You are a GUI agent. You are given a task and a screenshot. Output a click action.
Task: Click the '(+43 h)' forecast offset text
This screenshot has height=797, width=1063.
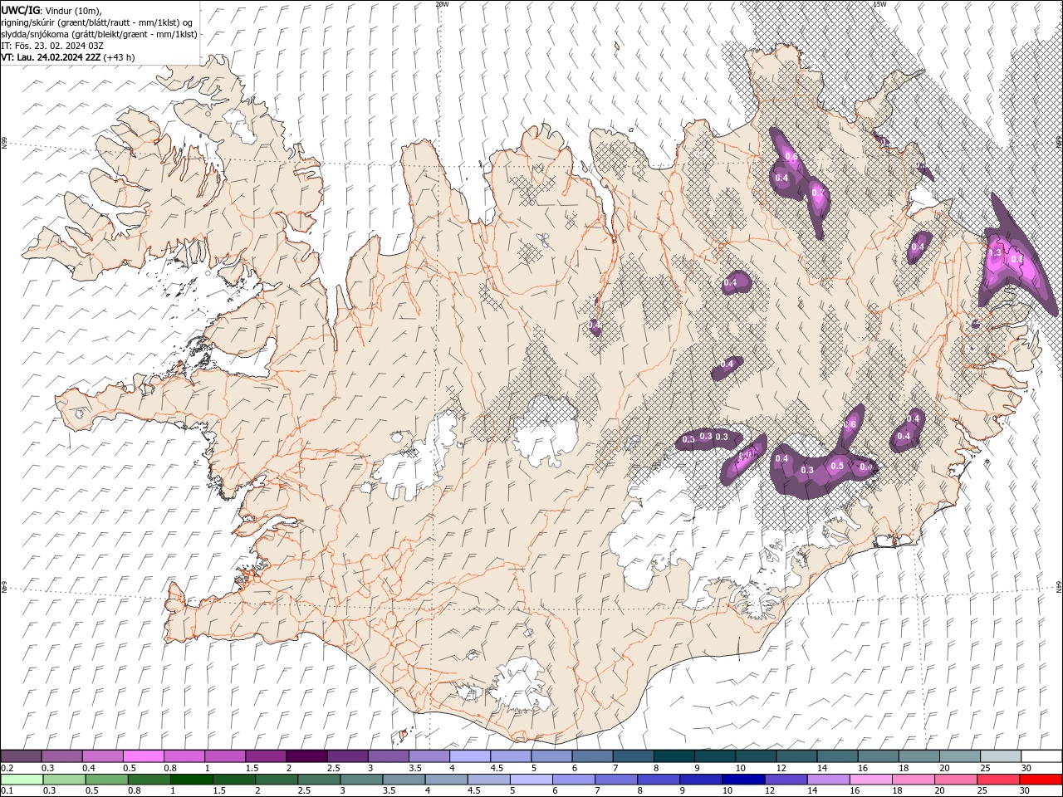(120, 57)
